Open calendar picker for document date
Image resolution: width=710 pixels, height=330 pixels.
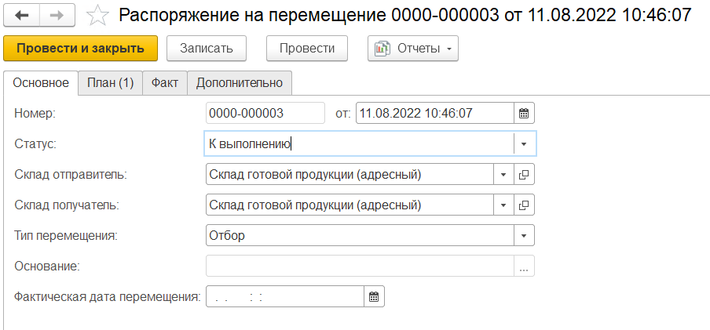[x=525, y=113]
